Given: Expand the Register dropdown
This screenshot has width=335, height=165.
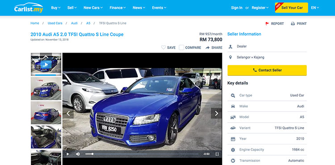Looking at the screenshot, I should coord(260,8).
